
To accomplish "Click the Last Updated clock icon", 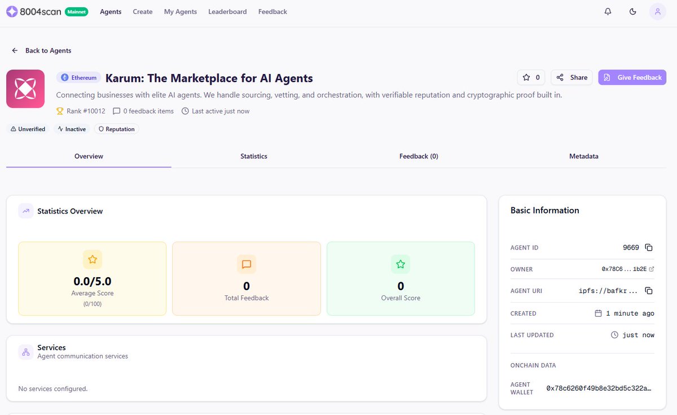I will pyautogui.click(x=615, y=335).
